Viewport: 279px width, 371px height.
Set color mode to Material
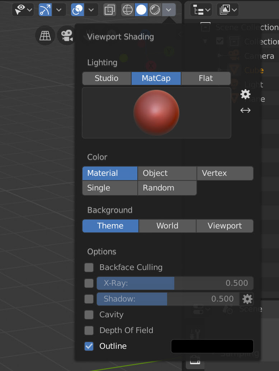click(x=110, y=173)
